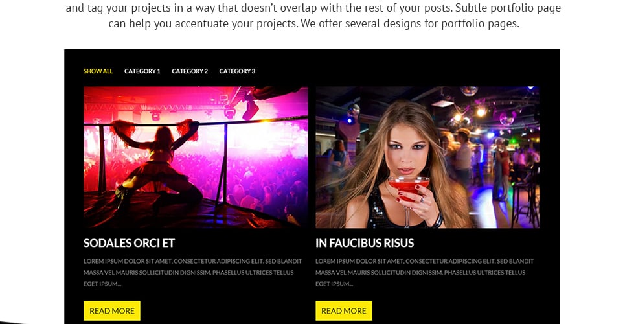The width and height of the screenshot is (625, 324).
Task: Switch to the Category 2 filter
Action: pos(190,71)
